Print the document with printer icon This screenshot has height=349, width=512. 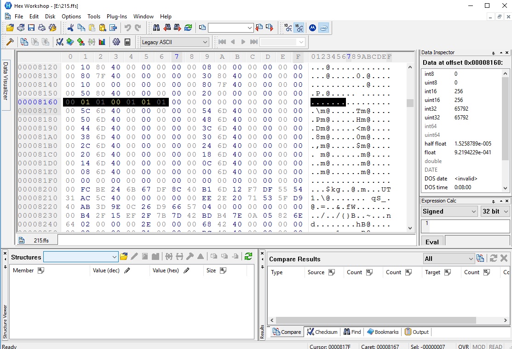pyautogui.click(x=41, y=28)
